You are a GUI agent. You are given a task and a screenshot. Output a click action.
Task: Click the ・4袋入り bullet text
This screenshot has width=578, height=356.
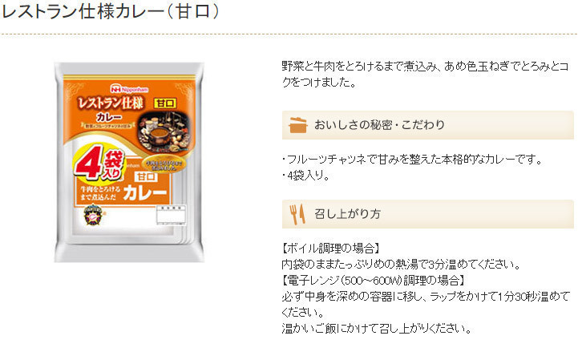point(305,176)
